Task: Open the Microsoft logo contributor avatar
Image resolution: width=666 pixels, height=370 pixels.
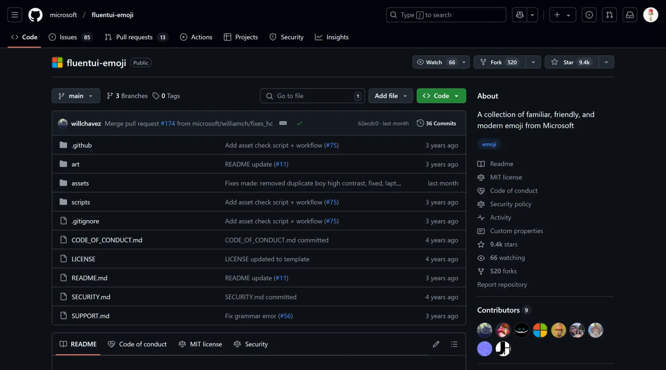Action: pyautogui.click(x=540, y=330)
